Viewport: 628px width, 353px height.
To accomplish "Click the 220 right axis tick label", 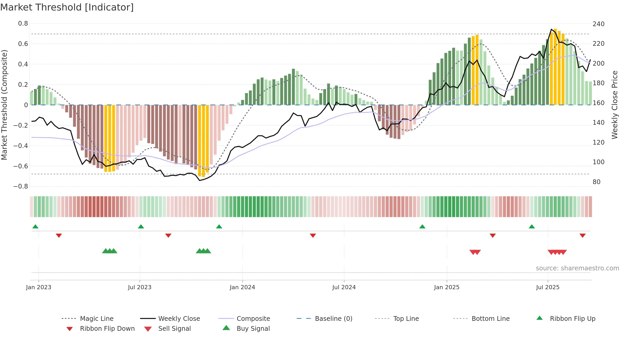I will (x=599, y=43).
